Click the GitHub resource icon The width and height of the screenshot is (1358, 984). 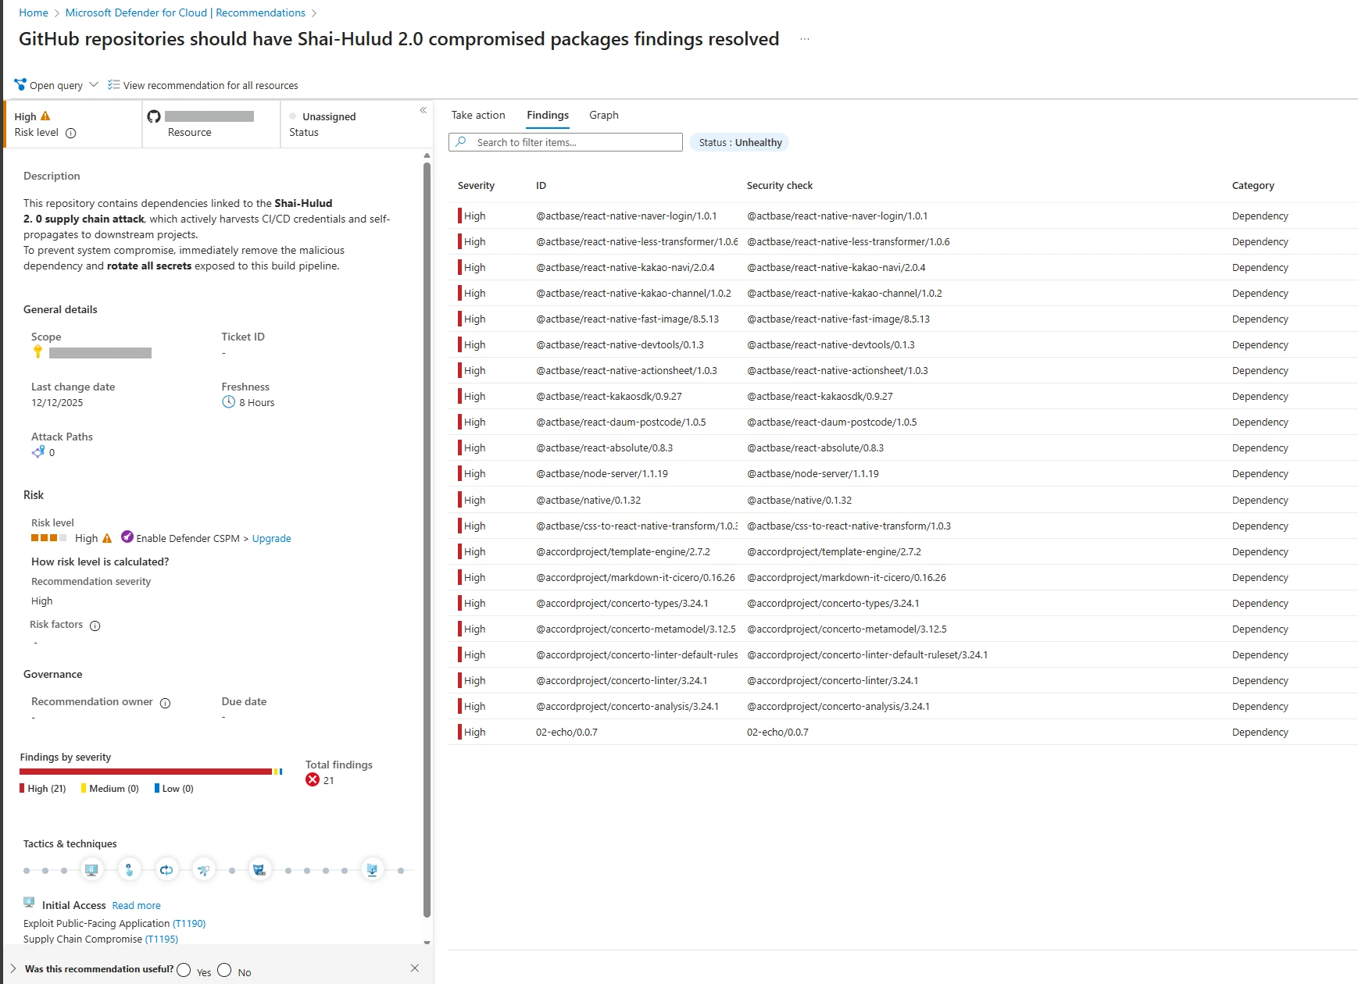154,116
